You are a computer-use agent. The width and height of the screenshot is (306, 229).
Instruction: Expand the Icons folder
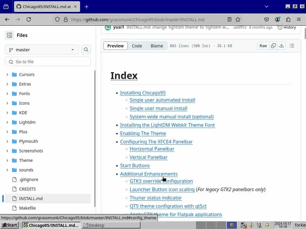point(7,103)
